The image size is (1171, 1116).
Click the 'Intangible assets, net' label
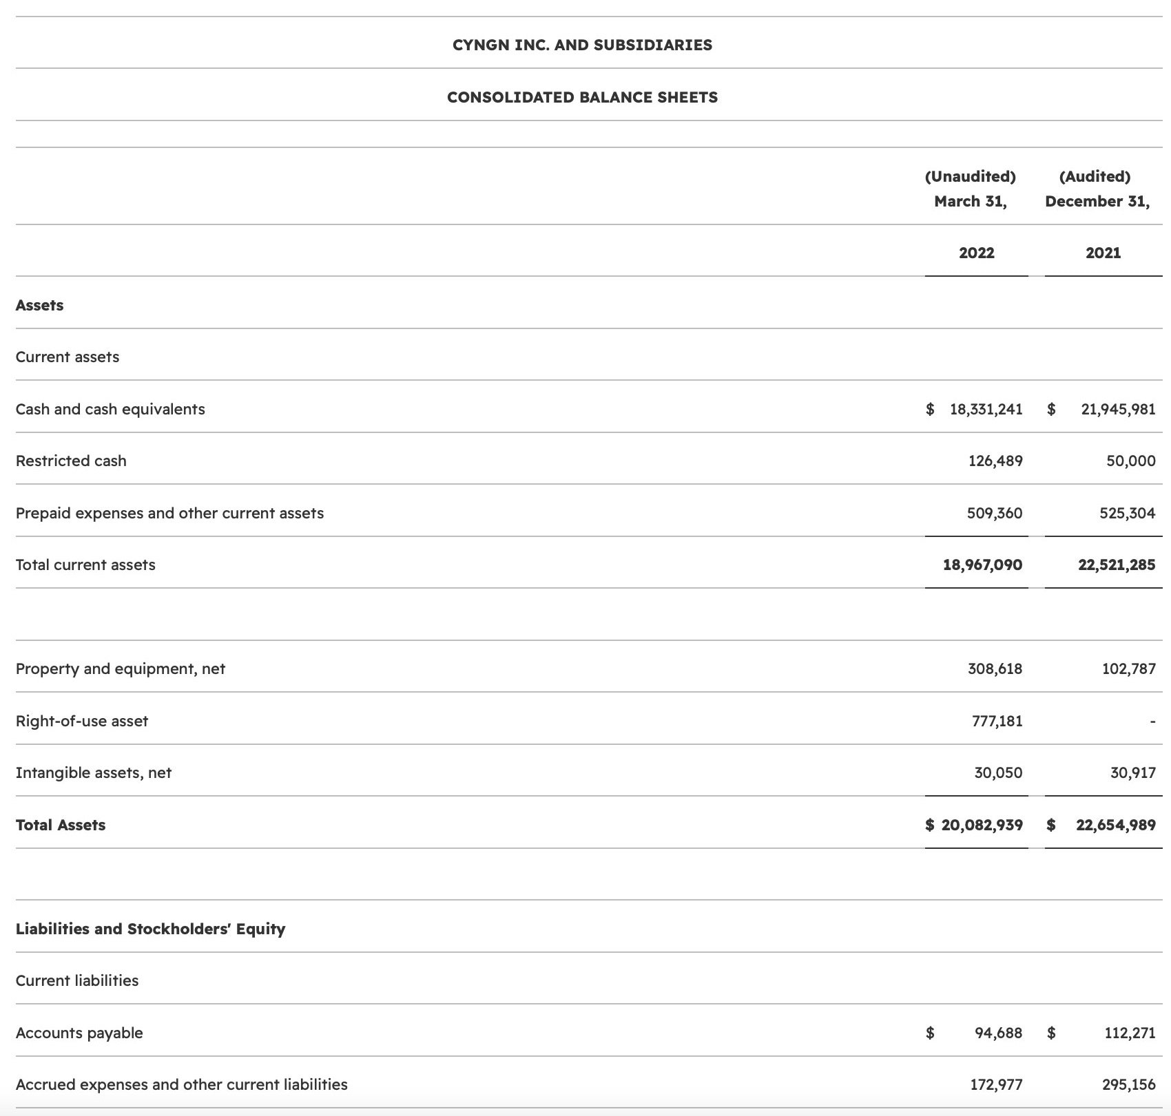pos(94,772)
